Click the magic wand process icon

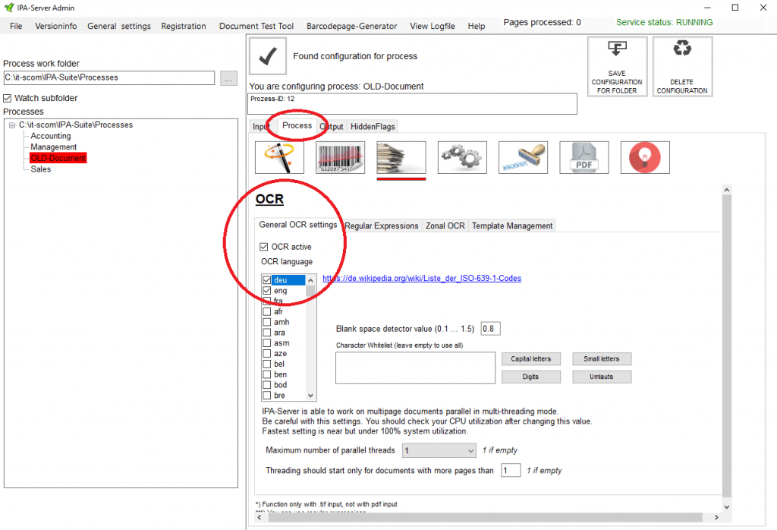279,157
